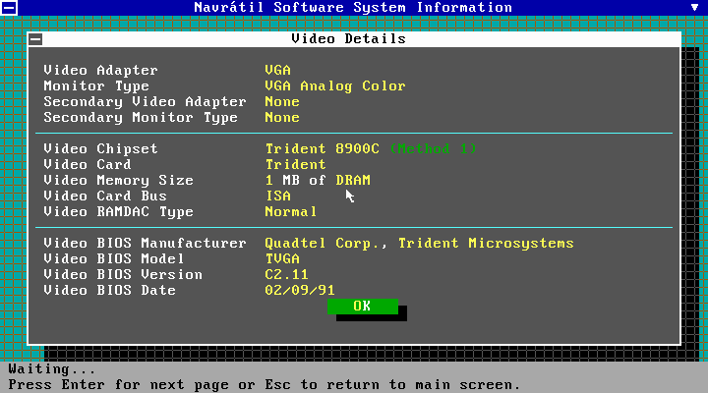
Task: Click the green '(Method 1)' text
Action: pyautogui.click(x=434, y=149)
